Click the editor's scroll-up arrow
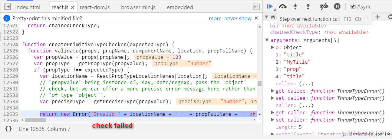Screen dimensions: 392x139 point(260,27)
